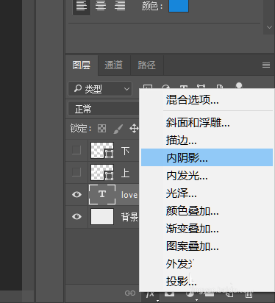
Task: Open the Layers panel flyout menu
Action: pyautogui.click(x=266, y=65)
